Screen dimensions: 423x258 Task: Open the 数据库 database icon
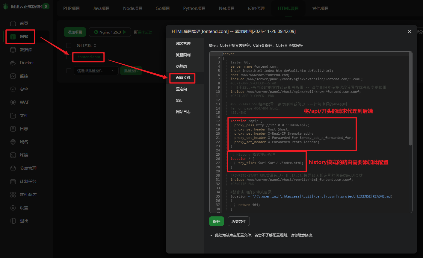(x=13, y=50)
